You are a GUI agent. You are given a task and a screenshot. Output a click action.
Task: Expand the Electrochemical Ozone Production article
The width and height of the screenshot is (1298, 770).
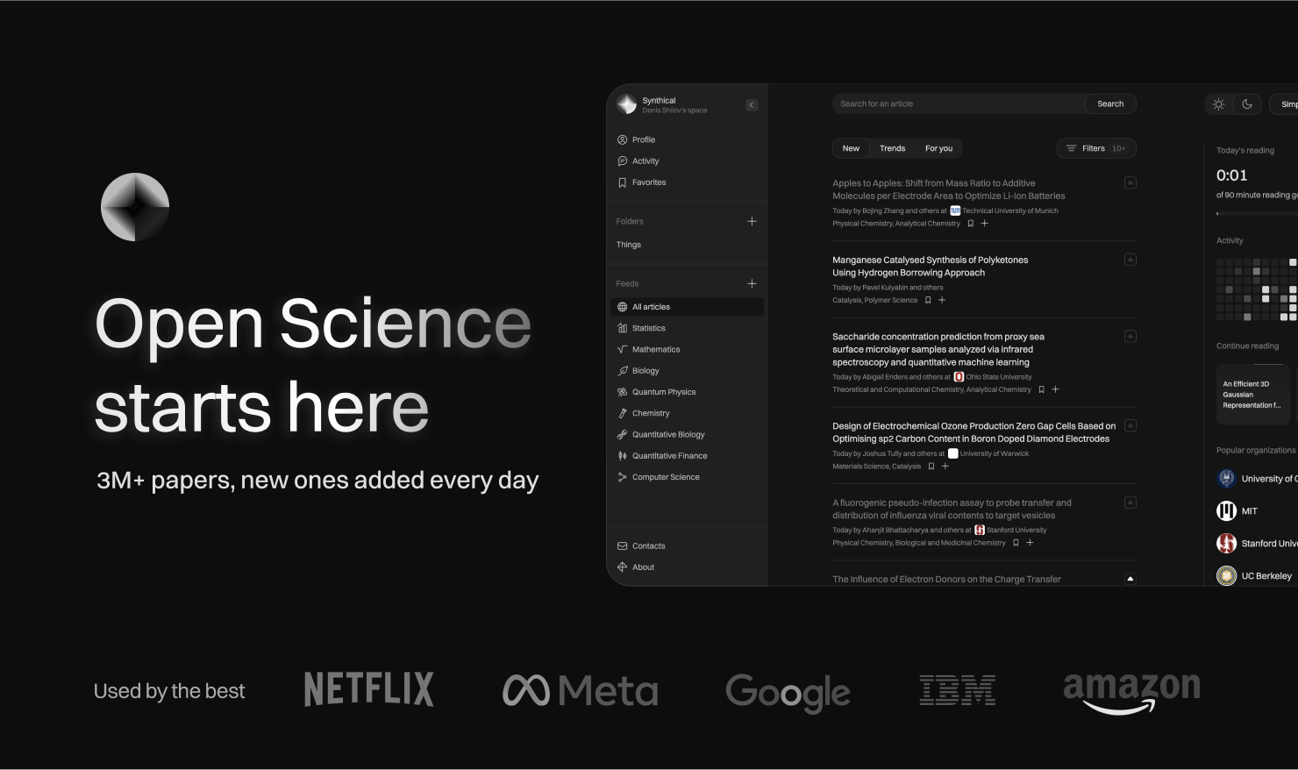1130,425
